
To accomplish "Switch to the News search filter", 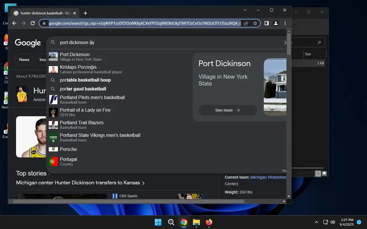I will 24,60.
